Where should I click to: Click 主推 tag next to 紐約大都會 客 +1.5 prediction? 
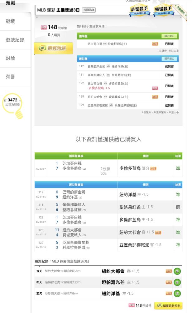coord(158,233)
